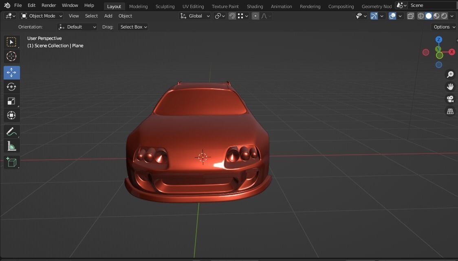Click the pan view hand icon
Image resolution: width=458 pixels, height=261 pixels.
point(450,87)
